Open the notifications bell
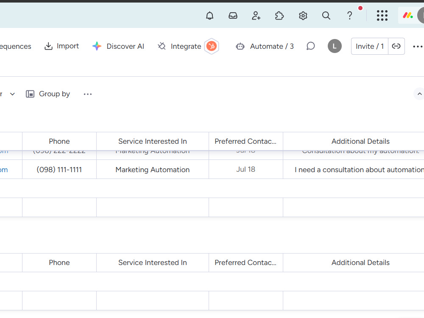The height and width of the screenshot is (318, 424). click(209, 16)
